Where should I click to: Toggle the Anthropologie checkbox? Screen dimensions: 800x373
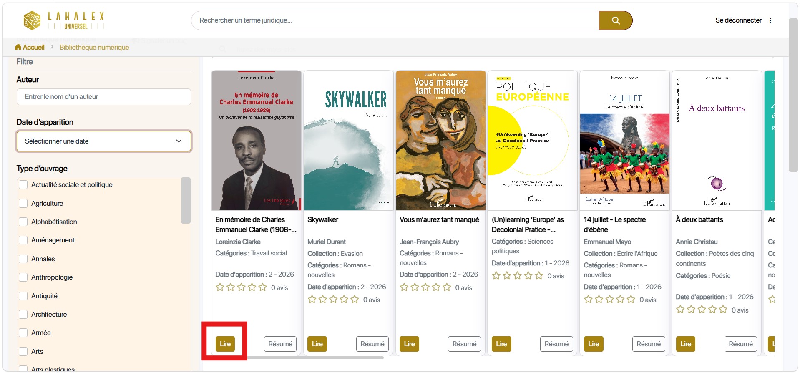(x=23, y=277)
